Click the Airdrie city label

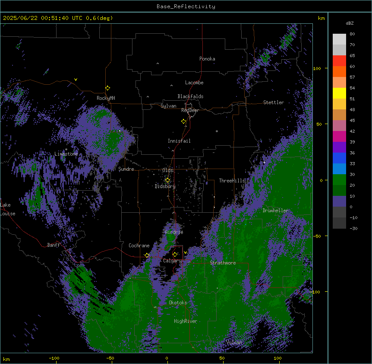[174, 232]
